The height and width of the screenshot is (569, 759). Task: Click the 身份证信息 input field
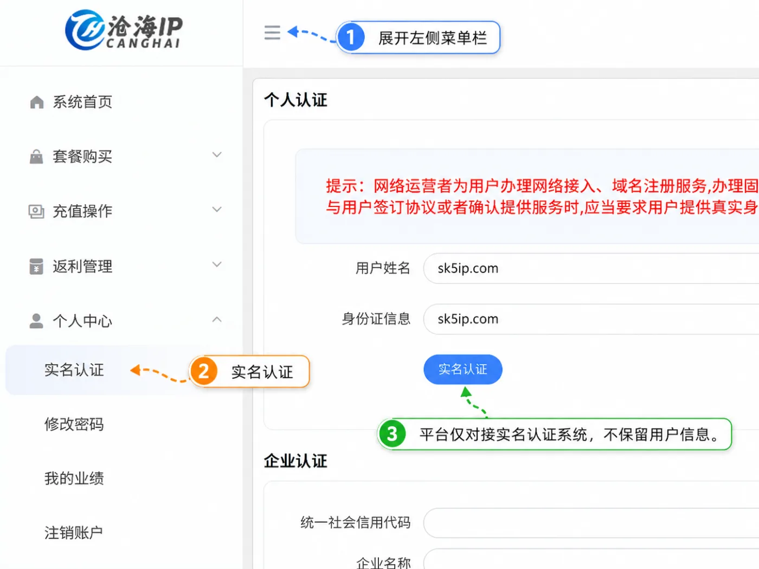point(591,319)
